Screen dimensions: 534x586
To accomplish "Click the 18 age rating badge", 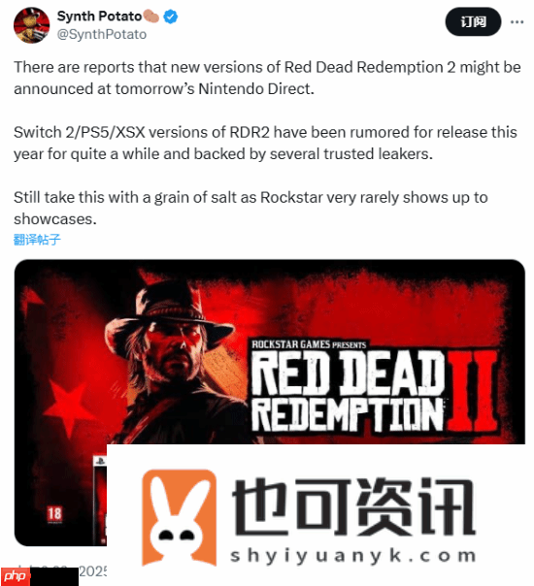I will [54, 514].
